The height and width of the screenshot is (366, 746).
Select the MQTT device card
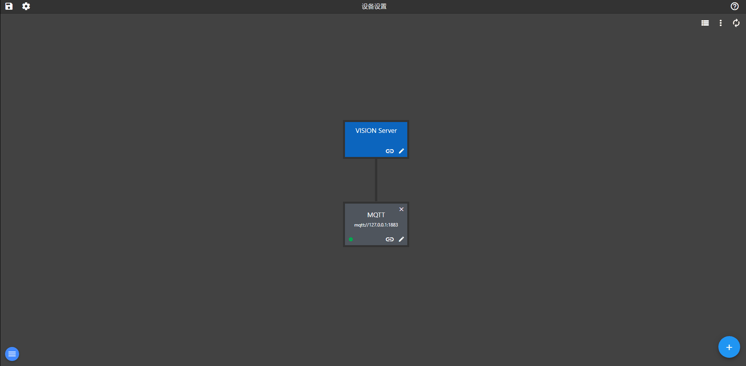pos(376,224)
